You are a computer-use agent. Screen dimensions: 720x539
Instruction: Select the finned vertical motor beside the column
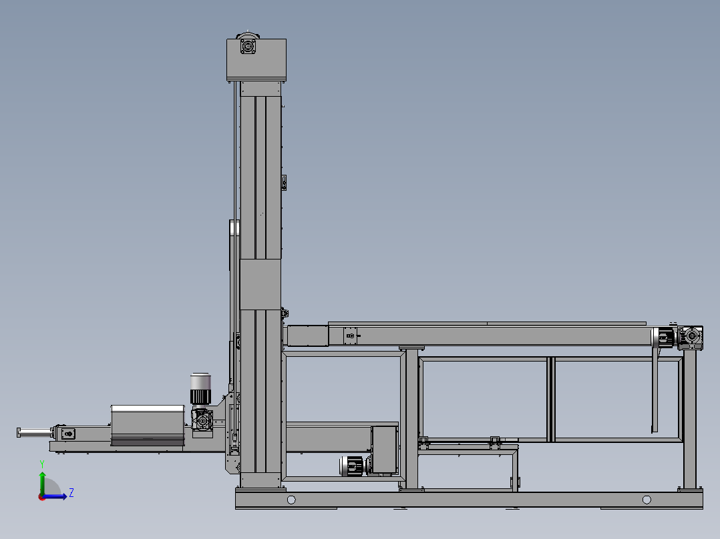pos(200,389)
